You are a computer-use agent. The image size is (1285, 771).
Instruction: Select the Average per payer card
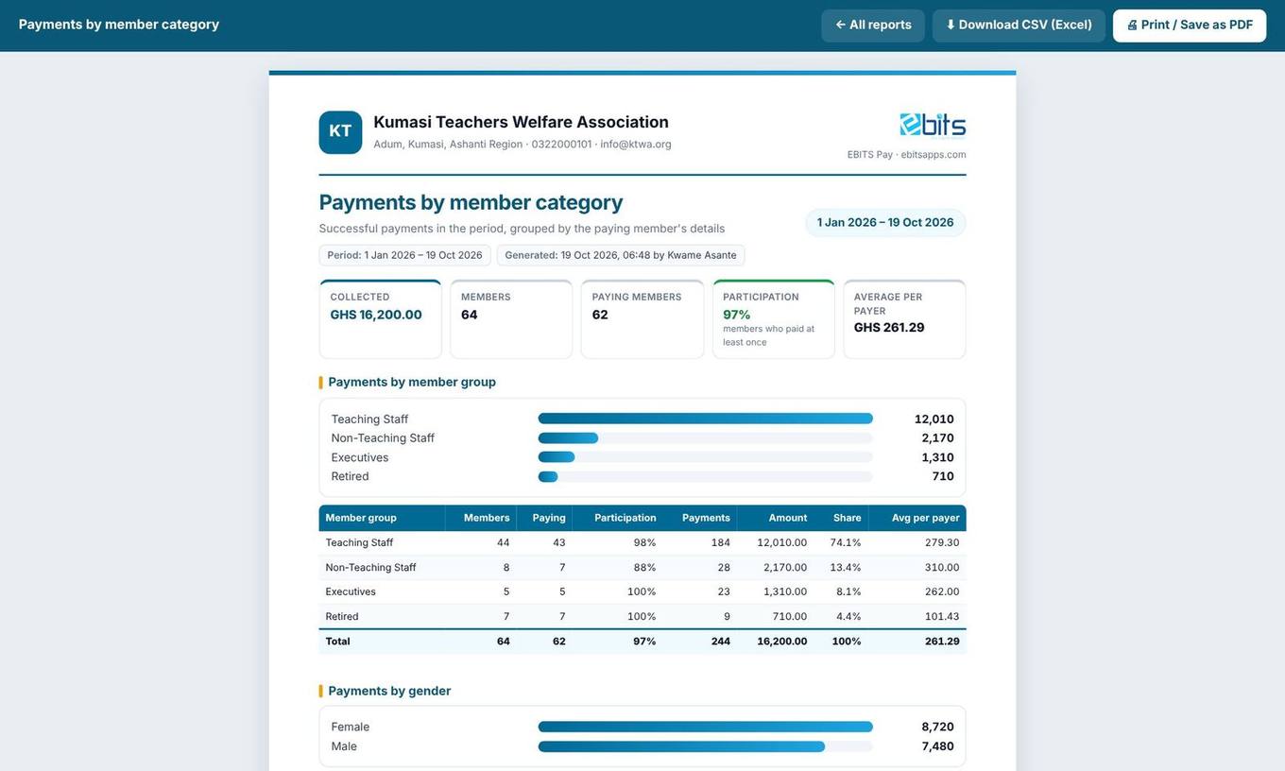pos(905,319)
